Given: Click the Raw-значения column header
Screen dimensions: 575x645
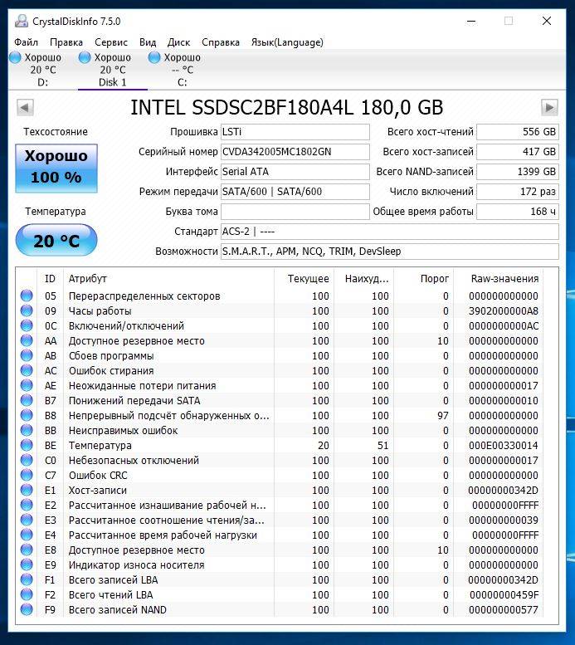Looking at the screenshot, I should pyautogui.click(x=499, y=278).
